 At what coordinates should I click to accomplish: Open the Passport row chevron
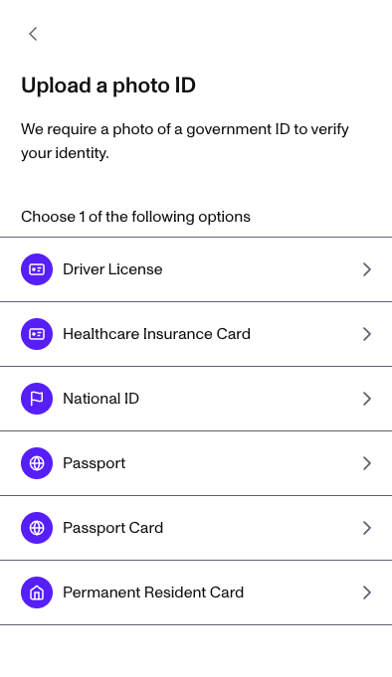[367, 463]
